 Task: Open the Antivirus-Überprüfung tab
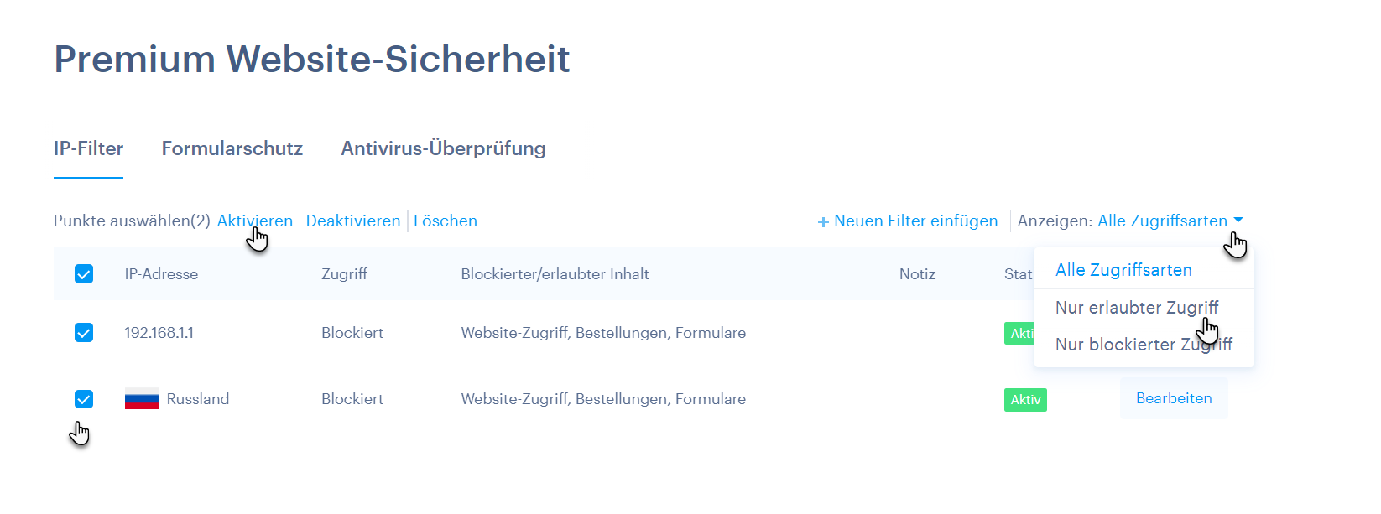click(443, 148)
